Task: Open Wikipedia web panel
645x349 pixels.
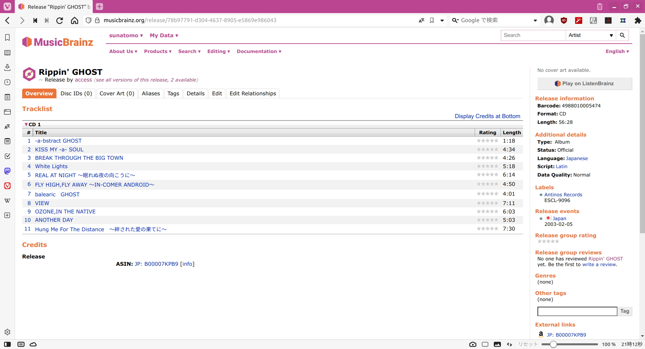Action: coord(7,200)
